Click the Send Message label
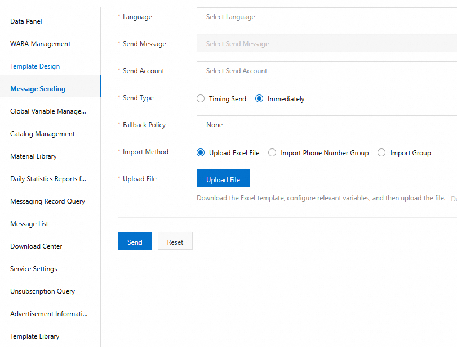This screenshot has height=347, width=457. [x=144, y=44]
